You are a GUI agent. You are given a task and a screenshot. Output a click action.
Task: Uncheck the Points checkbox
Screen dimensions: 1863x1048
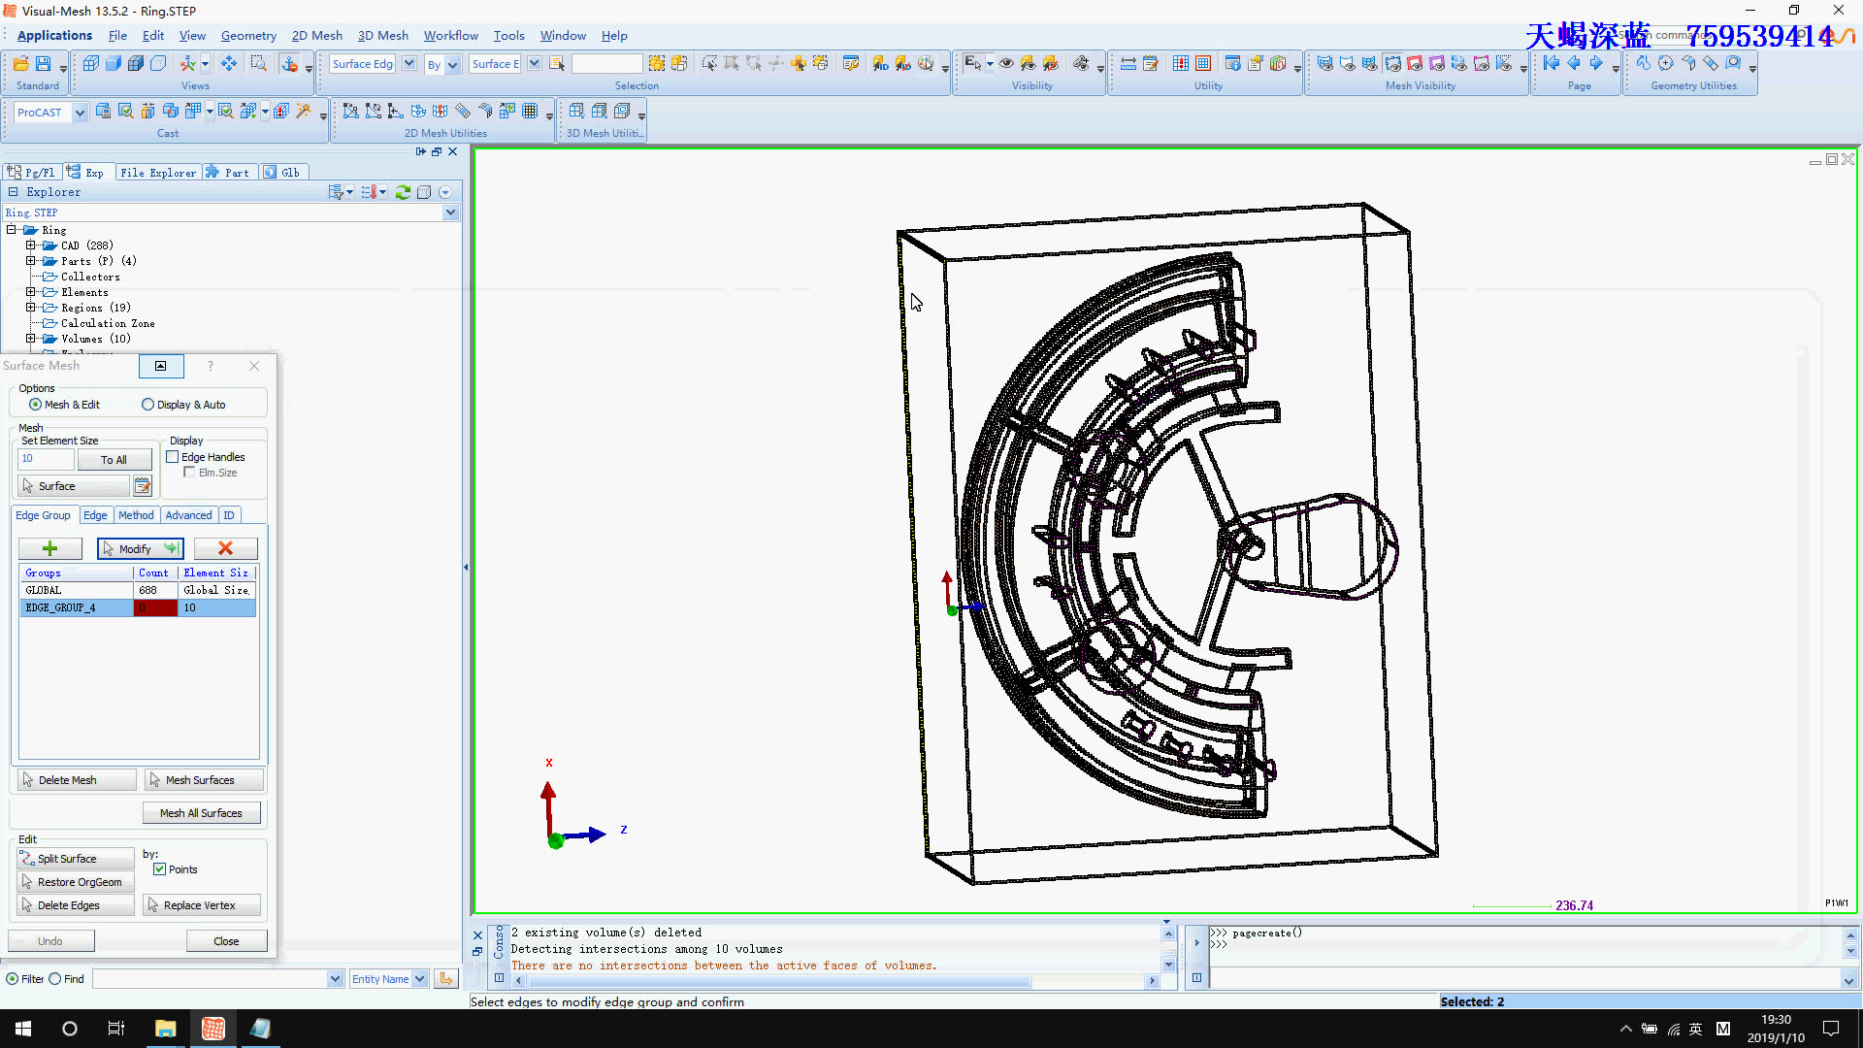click(160, 869)
